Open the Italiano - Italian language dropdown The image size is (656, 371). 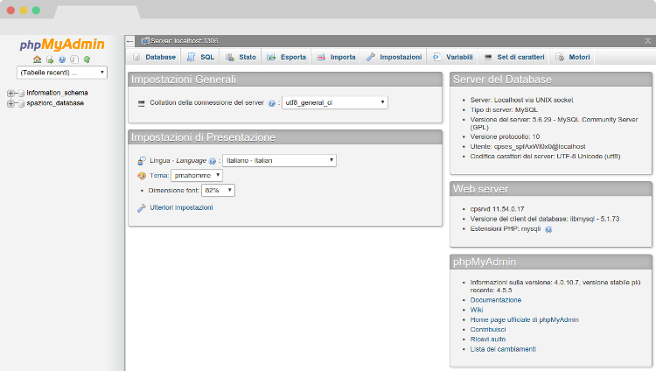pos(280,160)
